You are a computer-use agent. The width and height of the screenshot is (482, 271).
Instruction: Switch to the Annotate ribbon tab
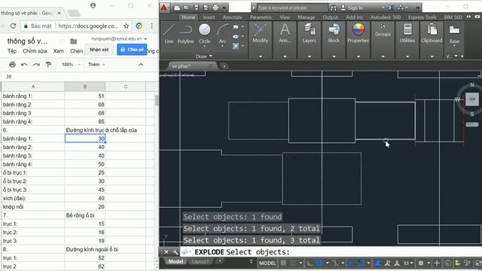(x=232, y=17)
